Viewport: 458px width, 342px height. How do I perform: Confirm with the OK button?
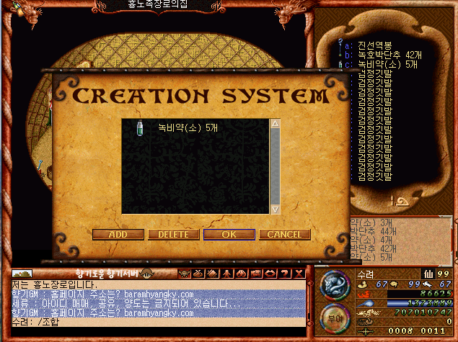(x=229, y=235)
